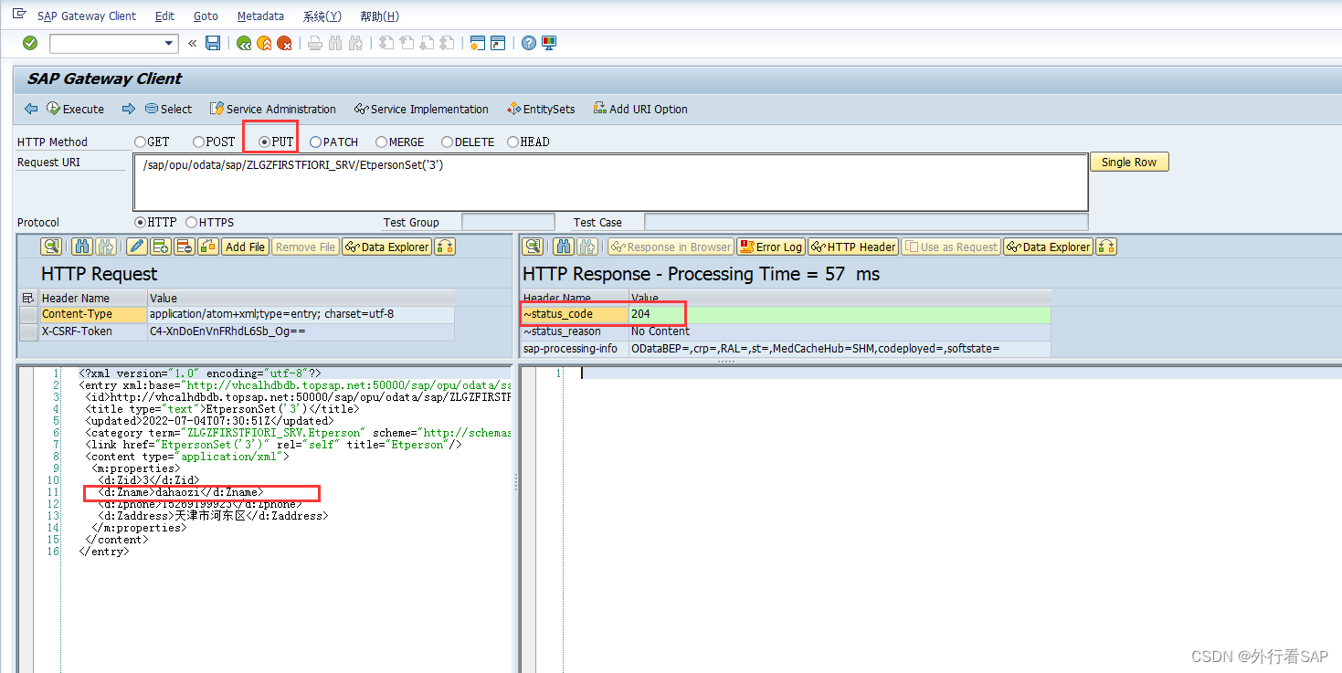Image resolution: width=1342 pixels, height=673 pixels.
Task: Open the SAP Gateway Client menu
Action: pos(87,16)
